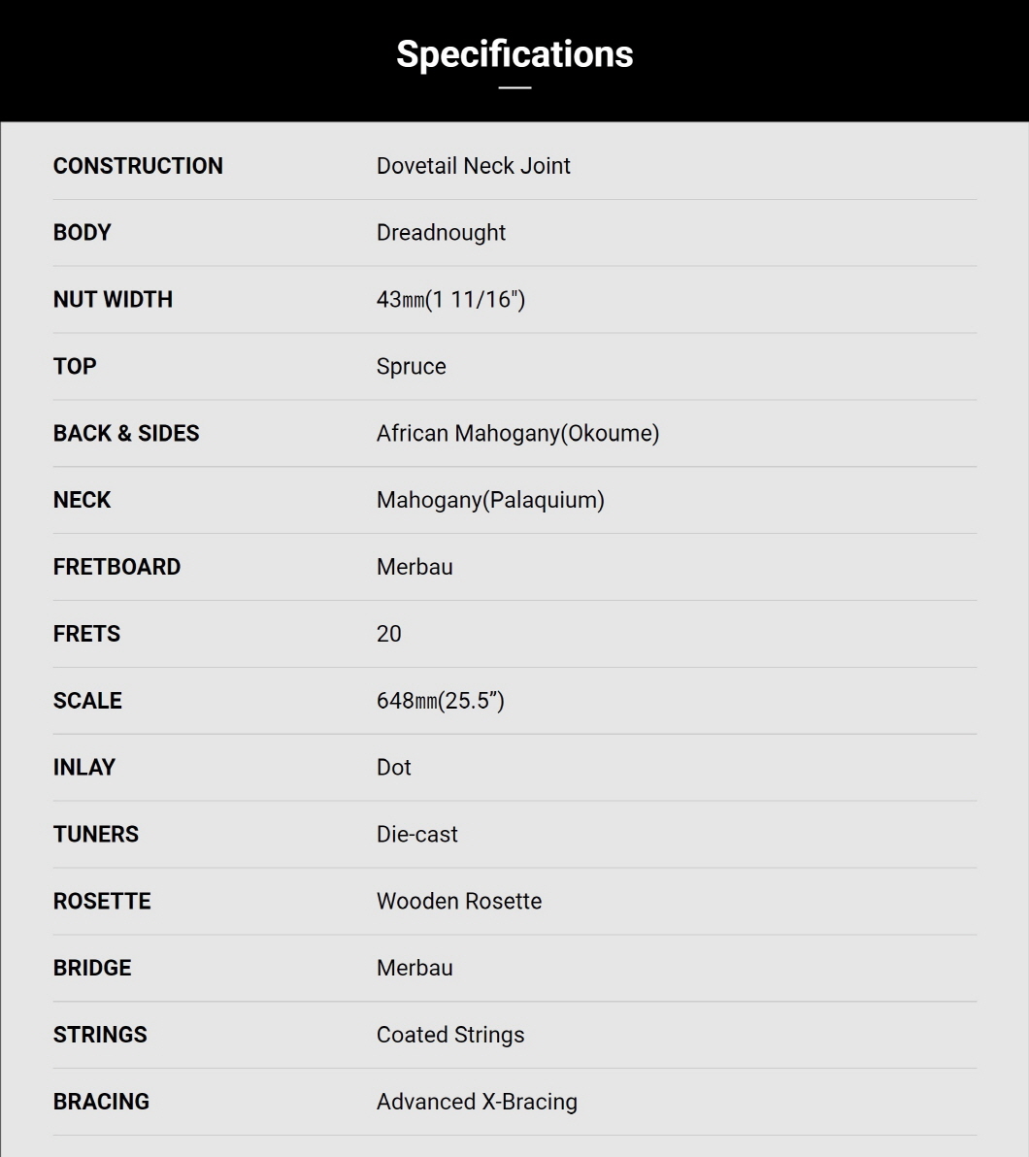Click the Specifications heading
1029x1157 pixels.
coord(514,54)
